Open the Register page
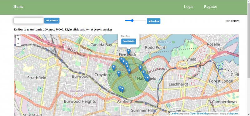 pyautogui.click(x=210, y=7)
